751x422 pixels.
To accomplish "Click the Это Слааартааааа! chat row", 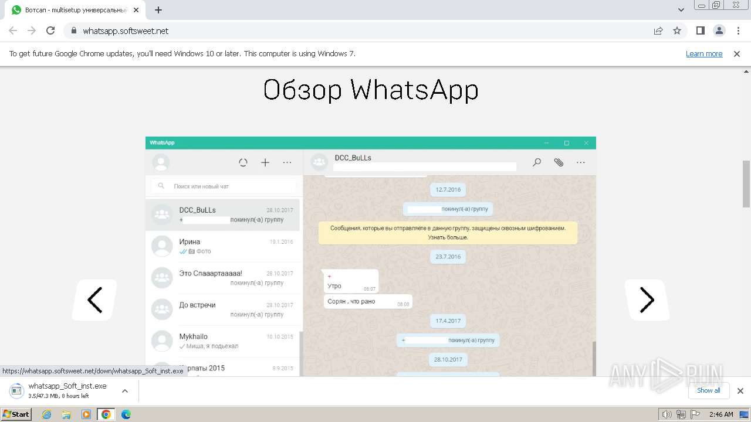I will [222, 278].
